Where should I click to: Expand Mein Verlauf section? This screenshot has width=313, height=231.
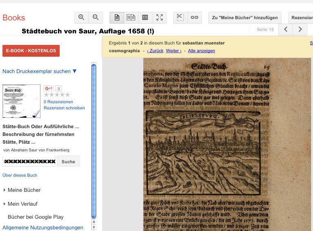click(x=20, y=204)
